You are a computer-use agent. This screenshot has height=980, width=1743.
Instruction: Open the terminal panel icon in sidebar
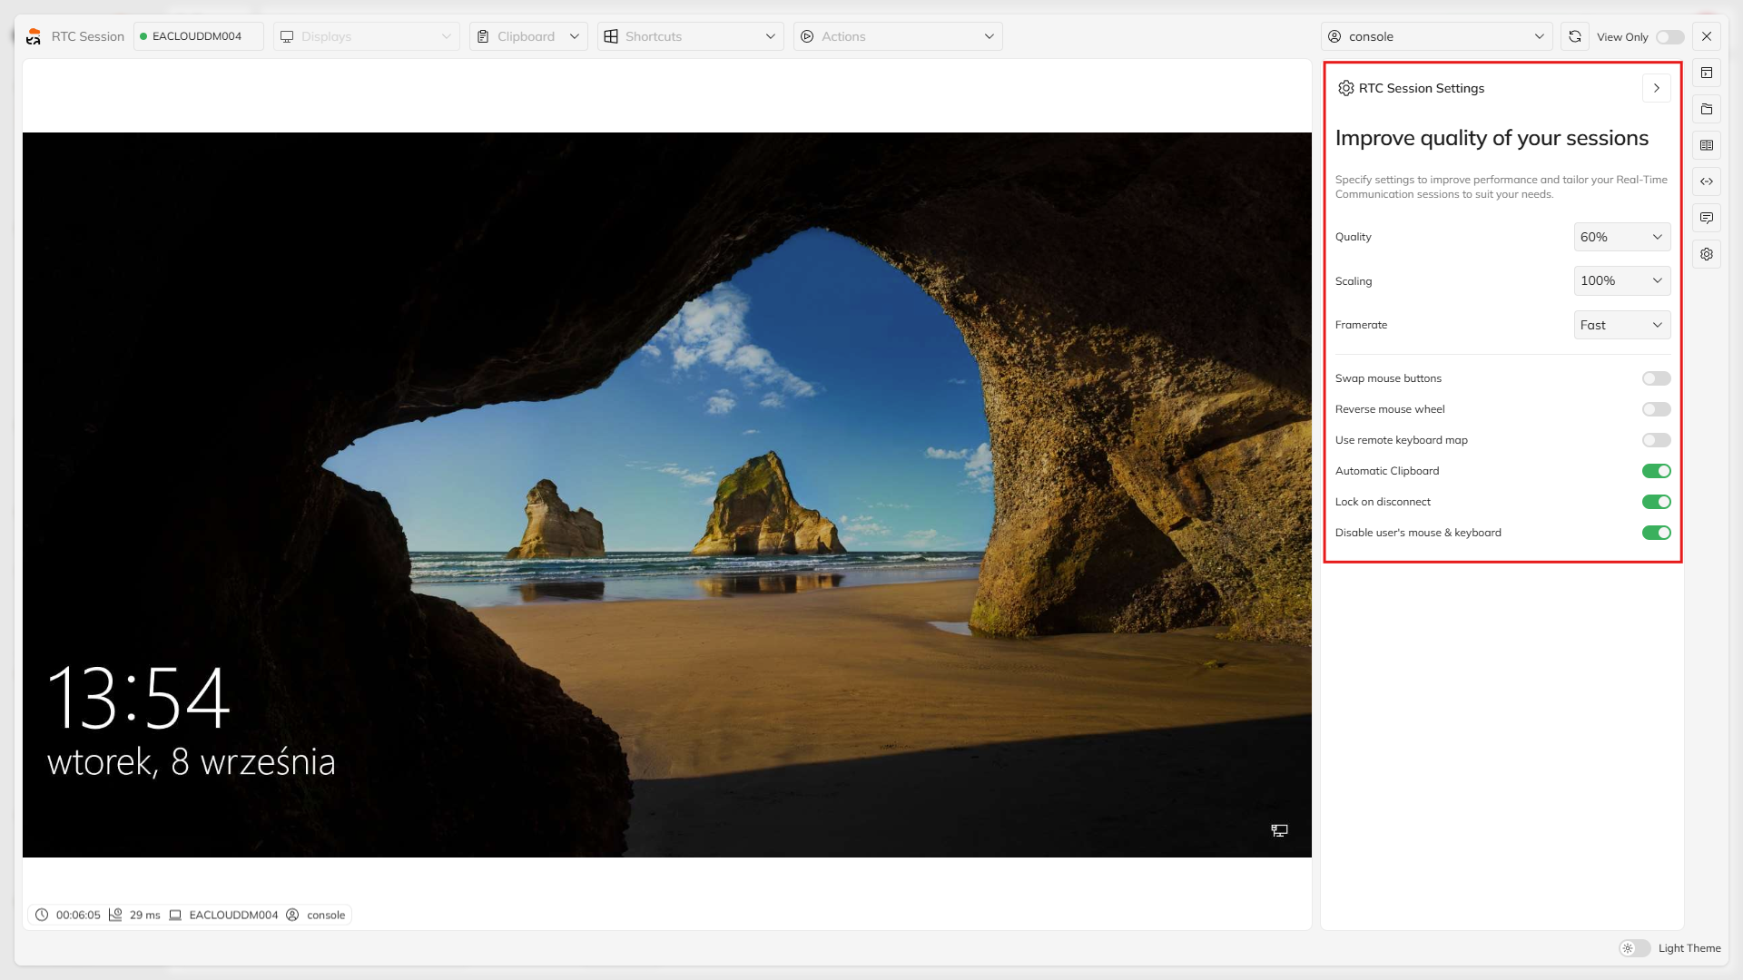(1707, 73)
